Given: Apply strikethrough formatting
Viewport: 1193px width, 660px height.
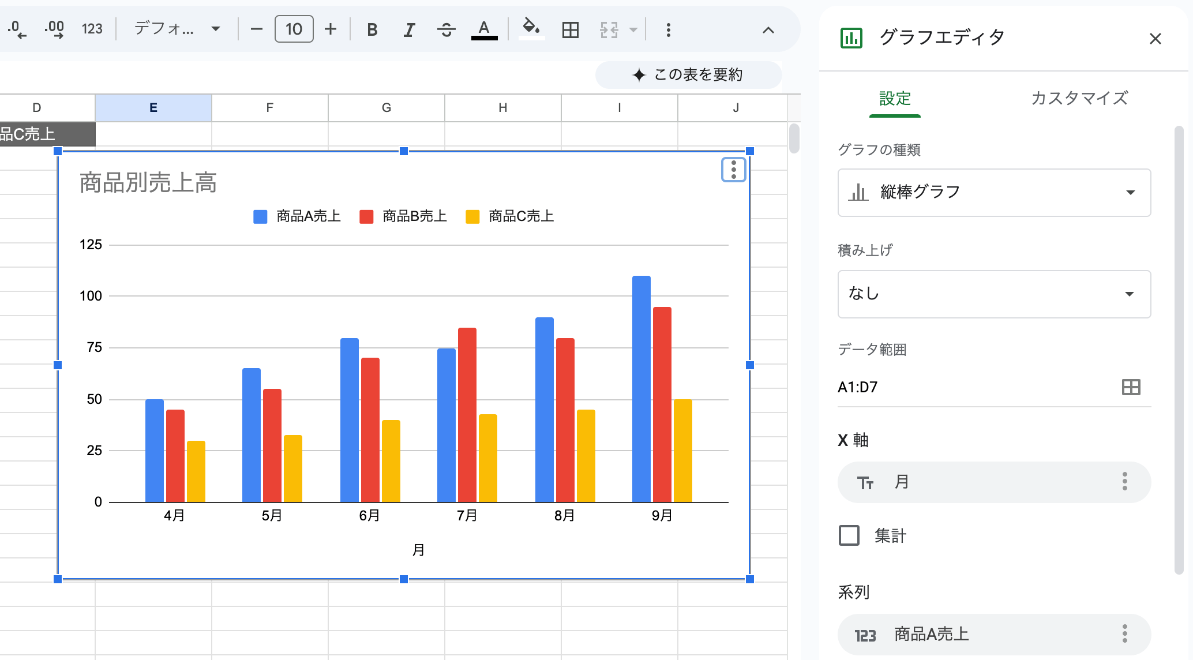Looking at the screenshot, I should coord(446,29).
